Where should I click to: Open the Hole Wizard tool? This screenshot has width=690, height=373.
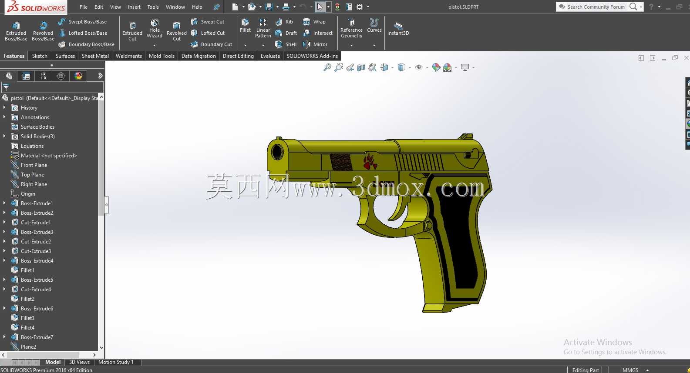(x=155, y=28)
